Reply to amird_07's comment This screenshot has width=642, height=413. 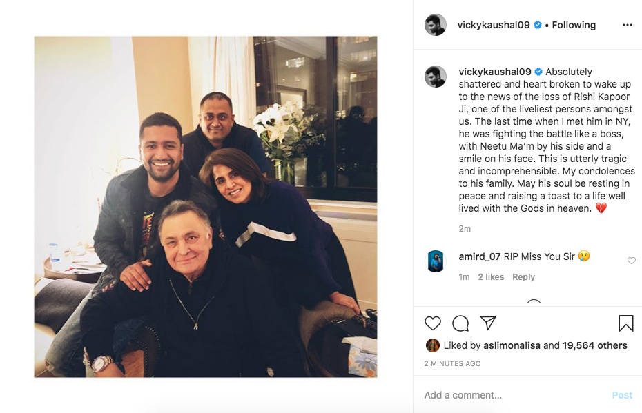523,277
